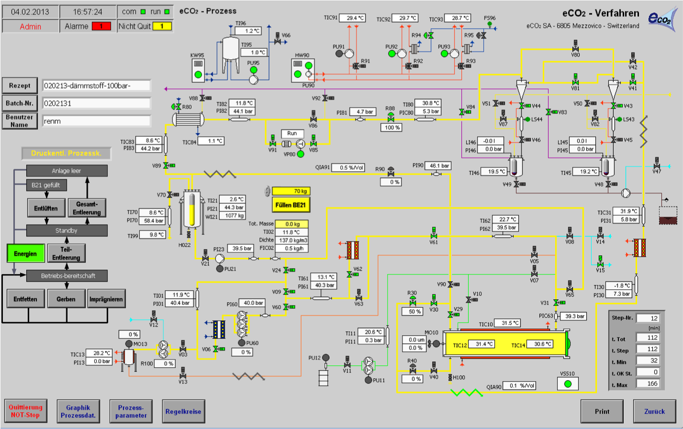Toggle the red Alarme indicator
The width and height of the screenshot is (683, 429).
pos(101,26)
